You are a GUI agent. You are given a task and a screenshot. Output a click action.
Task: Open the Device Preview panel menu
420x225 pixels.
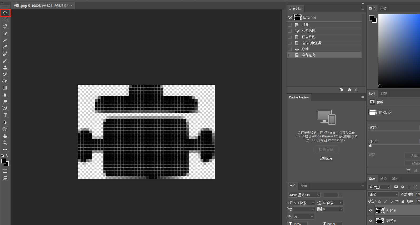(363, 97)
